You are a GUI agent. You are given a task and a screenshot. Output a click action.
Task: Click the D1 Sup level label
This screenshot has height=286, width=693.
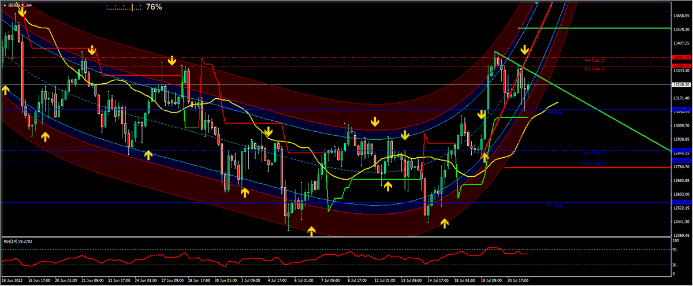pos(554,205)
